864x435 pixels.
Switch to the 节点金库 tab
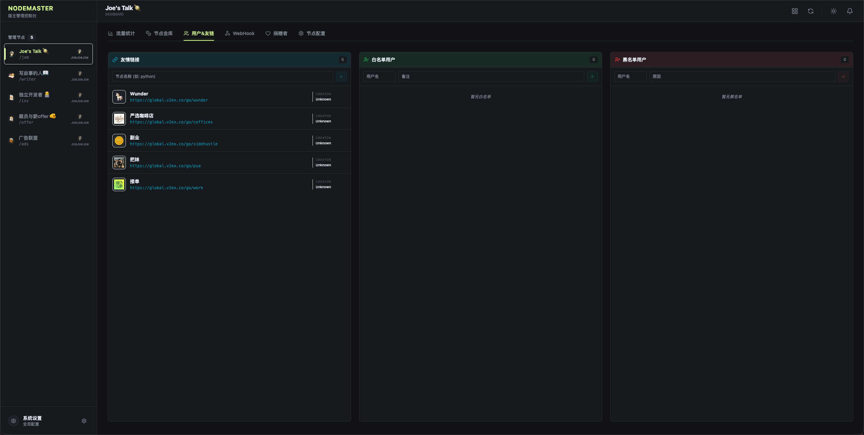click(159, 33)
